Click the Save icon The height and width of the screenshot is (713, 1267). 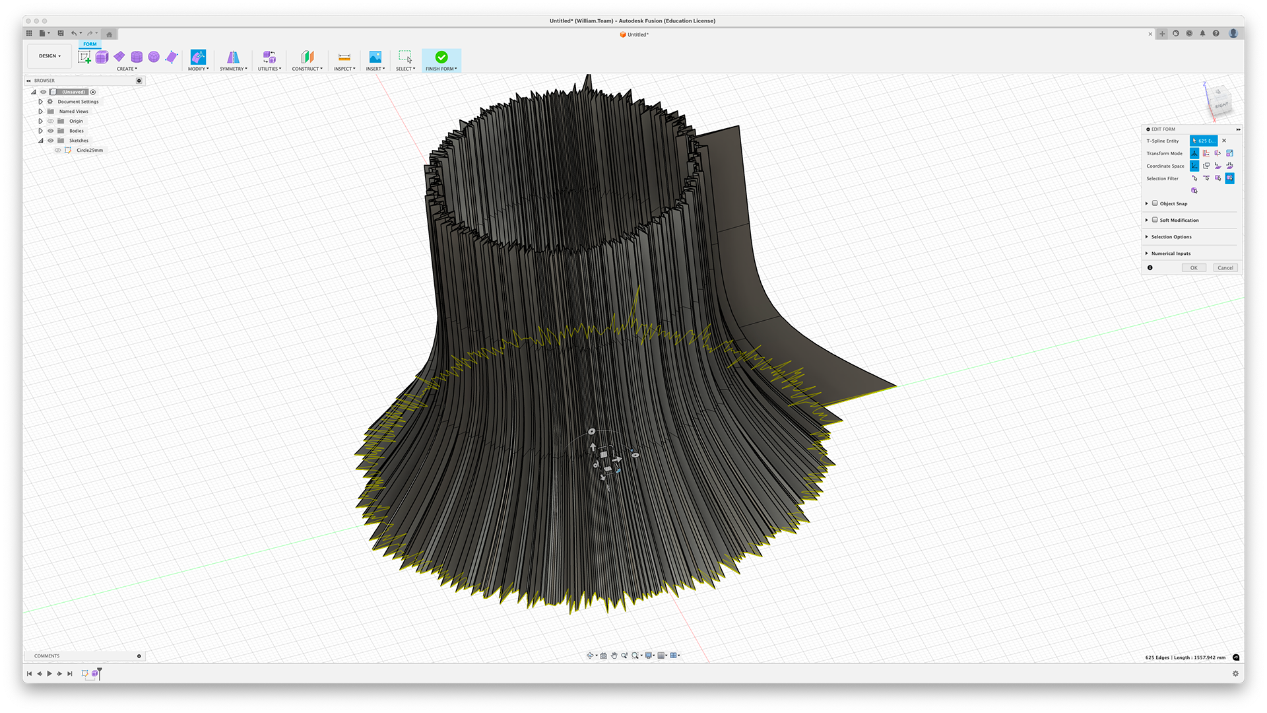click(61, 33)
